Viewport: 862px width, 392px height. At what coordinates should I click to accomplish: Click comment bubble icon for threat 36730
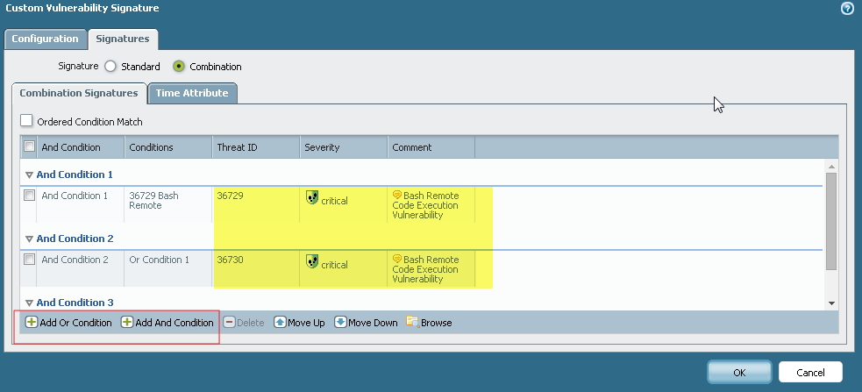[x=397, y=260]
